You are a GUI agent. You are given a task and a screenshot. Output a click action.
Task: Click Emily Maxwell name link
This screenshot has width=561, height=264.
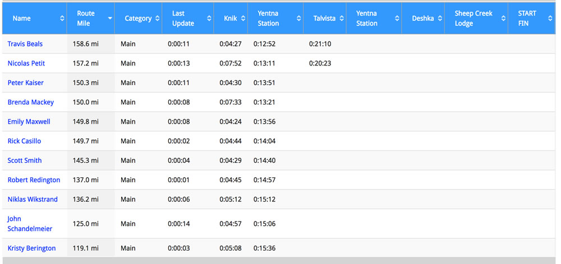[x=29, y=122]
